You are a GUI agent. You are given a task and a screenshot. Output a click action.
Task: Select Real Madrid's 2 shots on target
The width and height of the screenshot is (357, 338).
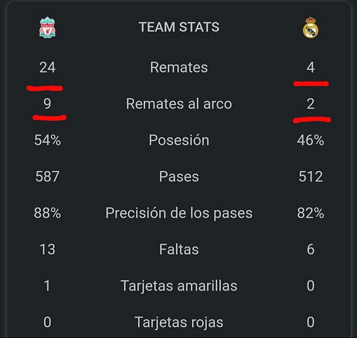coord(310,104)
